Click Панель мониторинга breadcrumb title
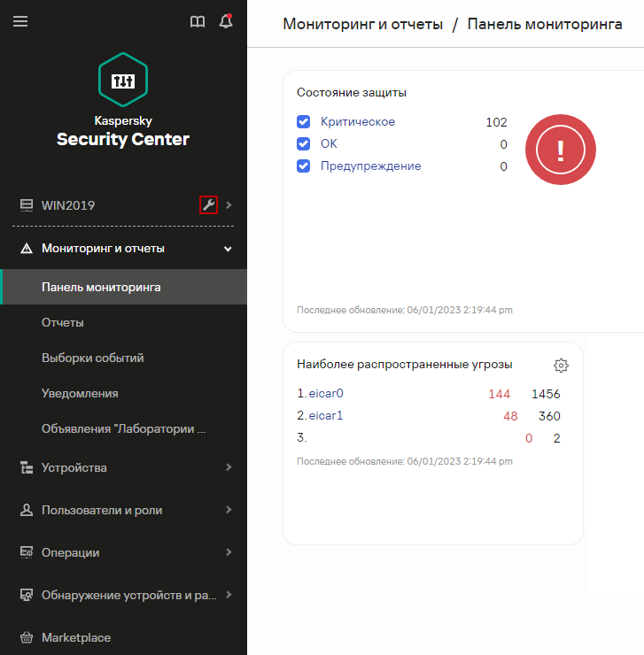 coord(545,24)
